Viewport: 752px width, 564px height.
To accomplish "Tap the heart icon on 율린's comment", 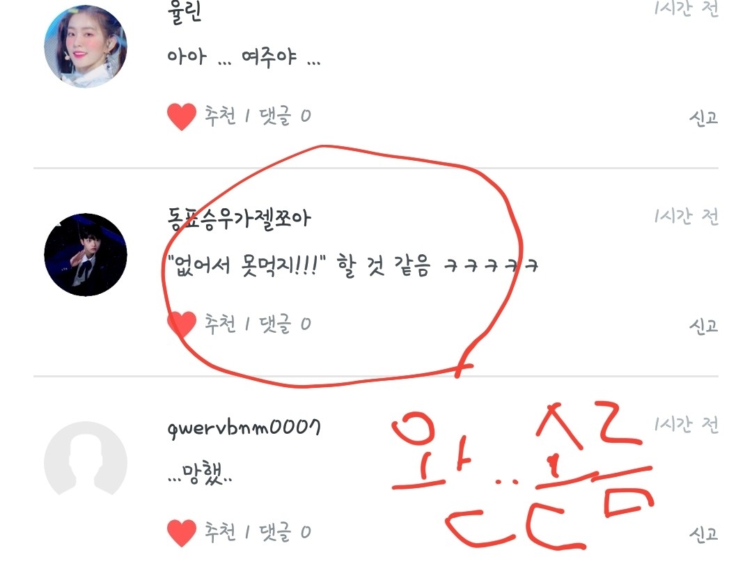I will pos(182,116).
